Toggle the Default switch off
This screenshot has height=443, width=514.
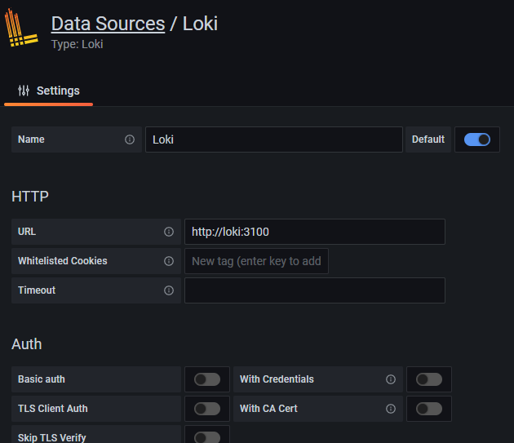(x=477, y=140)
